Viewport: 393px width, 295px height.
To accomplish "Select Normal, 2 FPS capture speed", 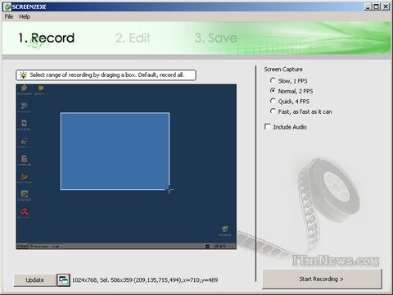I will [x=291, y=91].
